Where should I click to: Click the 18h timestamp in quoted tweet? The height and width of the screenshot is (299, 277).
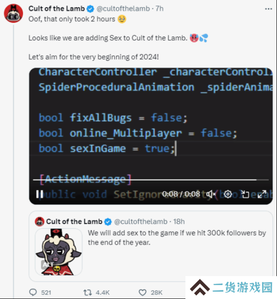(179, 222)
